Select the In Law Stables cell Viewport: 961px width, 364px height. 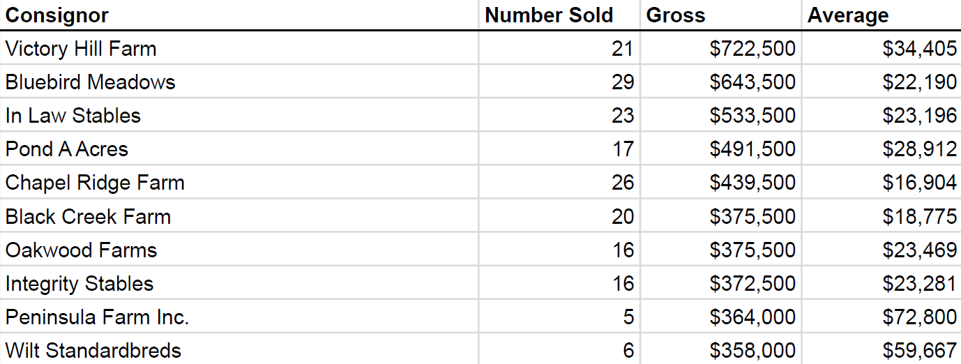coord(239,115)
